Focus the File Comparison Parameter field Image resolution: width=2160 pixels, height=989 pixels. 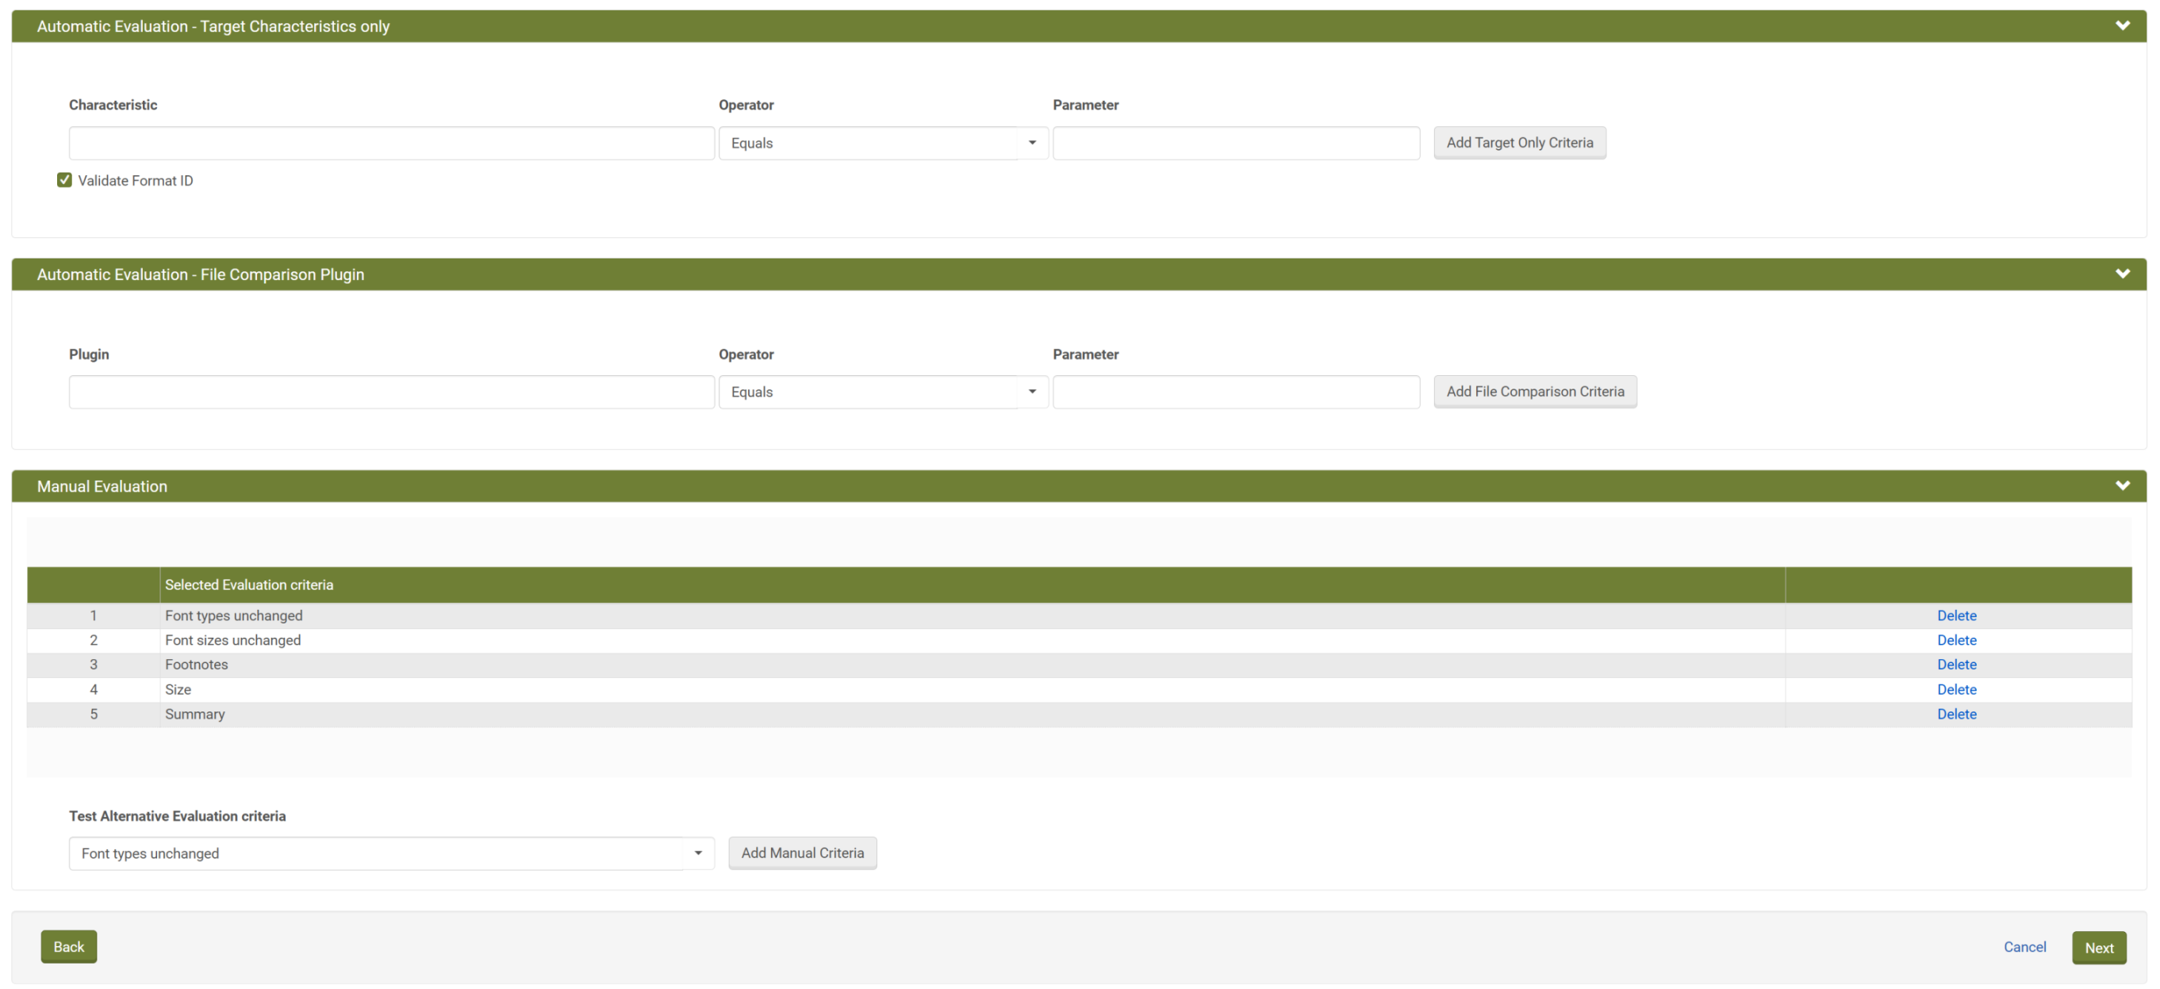point(1235,393)
